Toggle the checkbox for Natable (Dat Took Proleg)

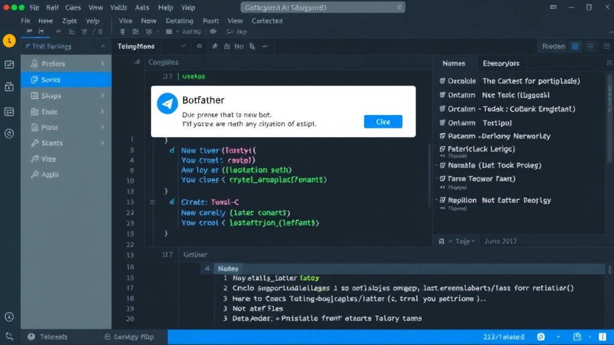(x=442, y=165)
